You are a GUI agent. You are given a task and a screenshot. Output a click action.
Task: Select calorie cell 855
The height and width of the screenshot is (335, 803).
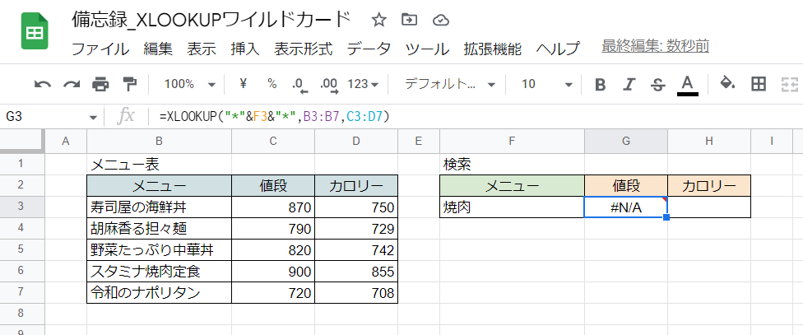[356, 271]
